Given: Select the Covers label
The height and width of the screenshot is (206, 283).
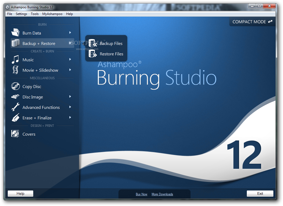Looking at the screenshot, I should 29,134.
